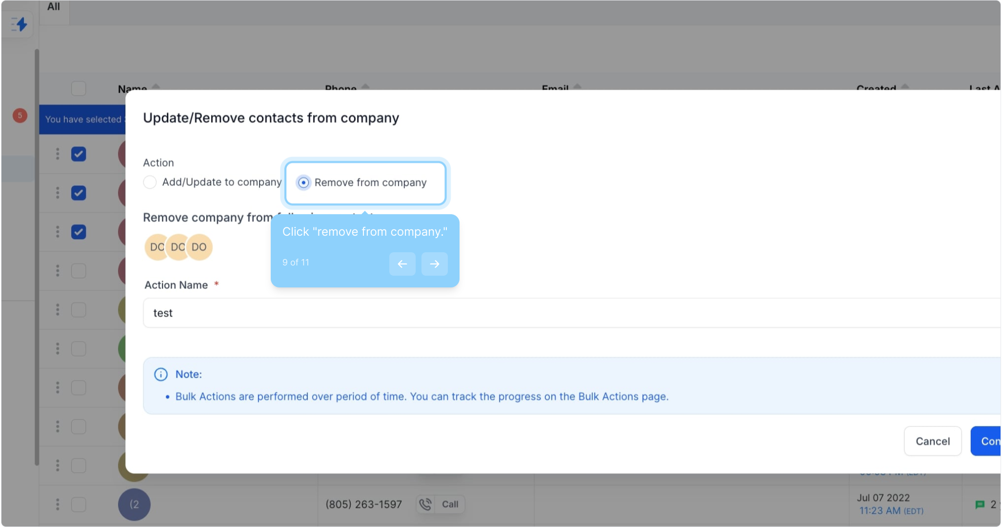Click the DO contact avatar circle

[199, 247]
